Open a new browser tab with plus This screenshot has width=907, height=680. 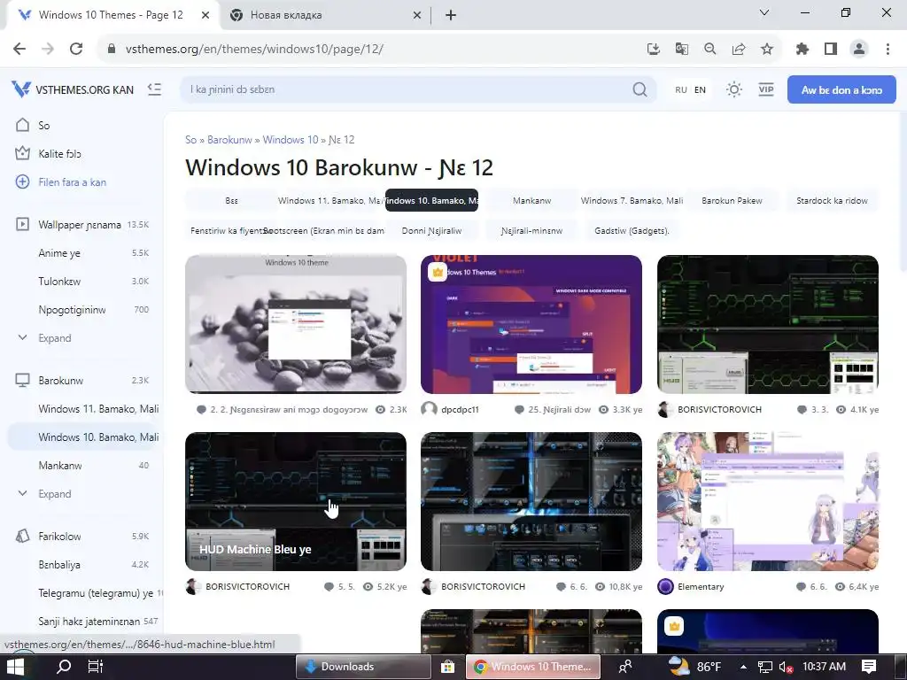pyautogui.click(x=451, y=16)
